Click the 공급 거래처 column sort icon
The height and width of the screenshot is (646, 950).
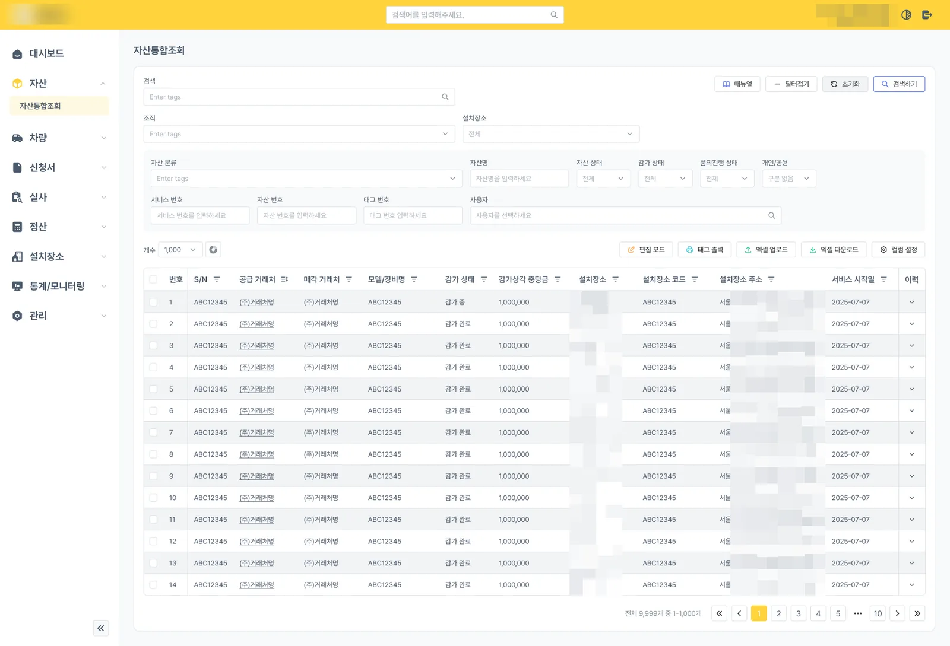point(284,279)
